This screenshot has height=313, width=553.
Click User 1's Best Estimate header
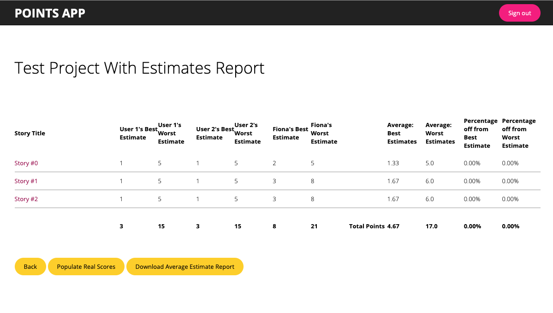[x=138, y=133]
